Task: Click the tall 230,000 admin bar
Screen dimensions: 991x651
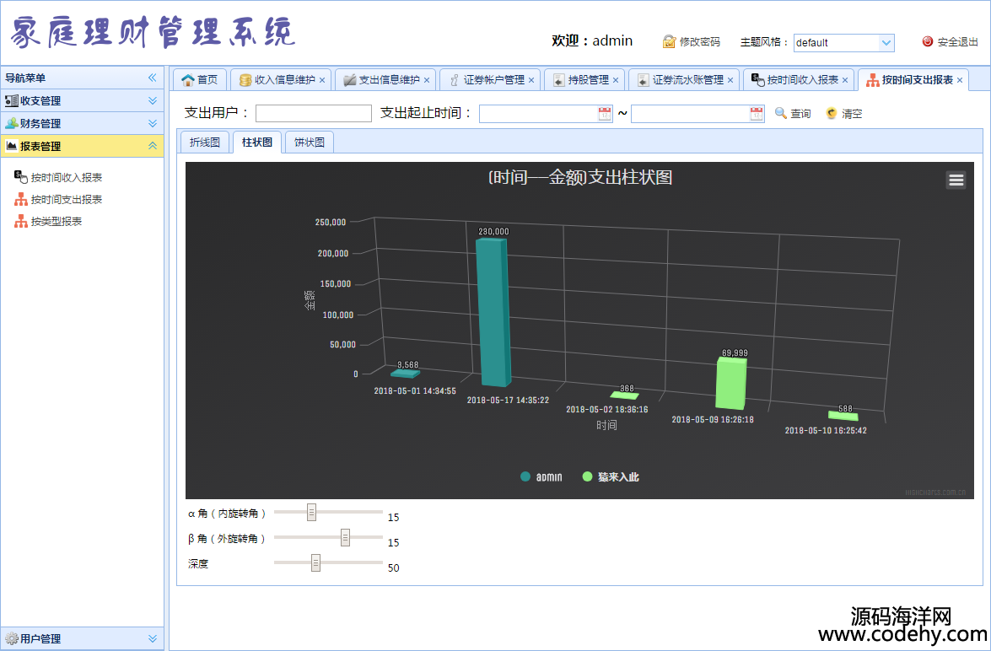Action: (x=493, y=312)
